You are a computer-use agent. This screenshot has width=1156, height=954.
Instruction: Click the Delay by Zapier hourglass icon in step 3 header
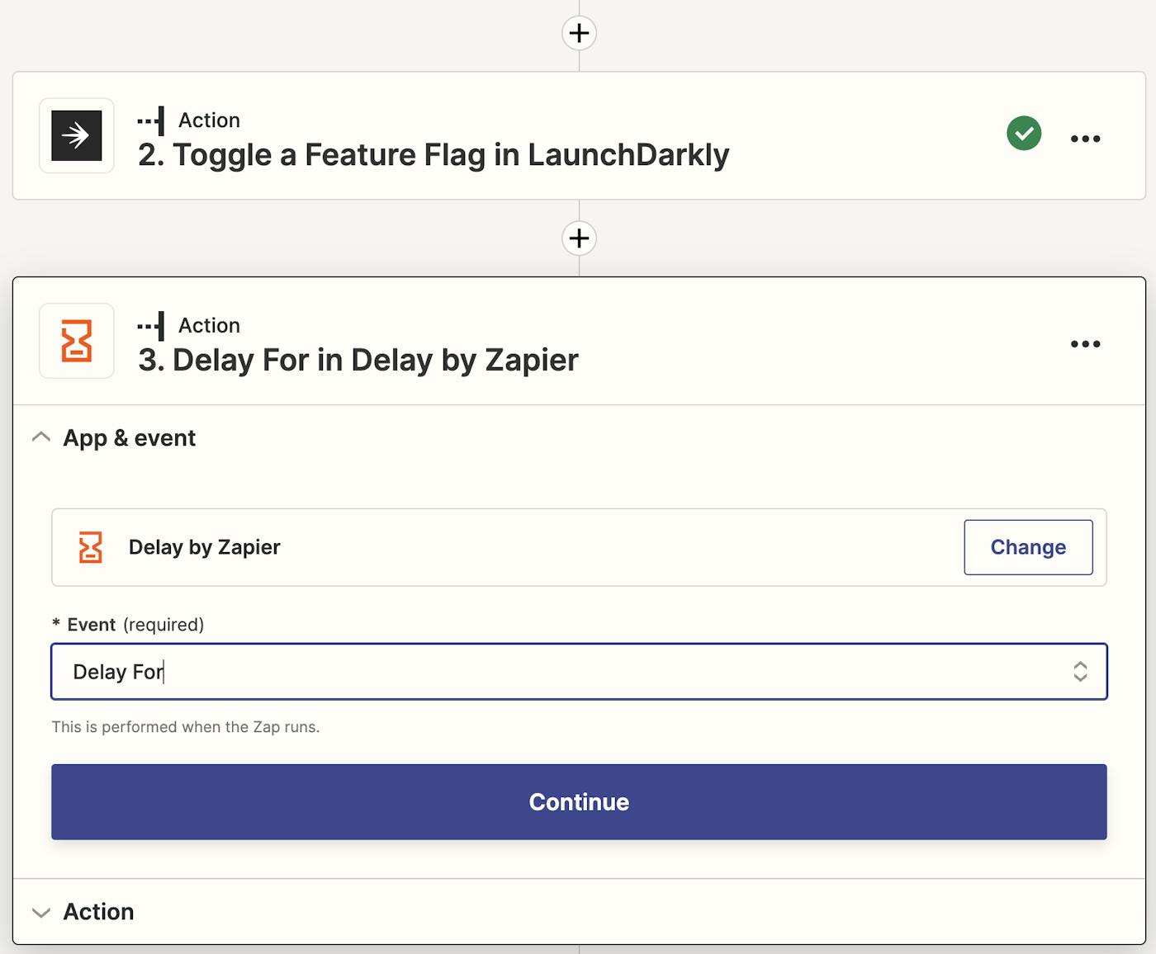77,341
